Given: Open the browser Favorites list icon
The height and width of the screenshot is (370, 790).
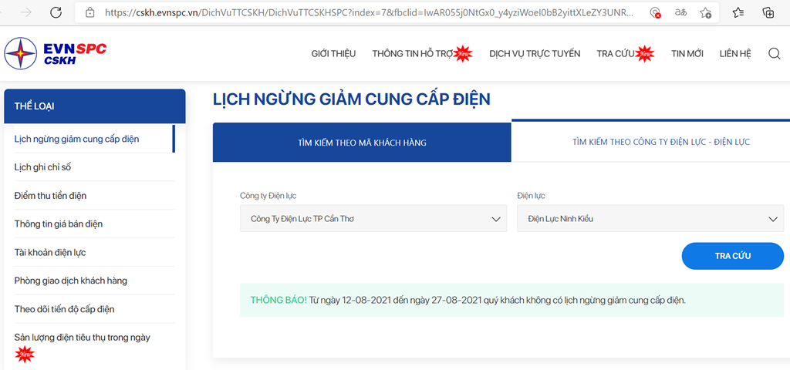Looking at the screenshot, I should click(738, 12).
